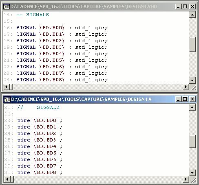Click scroll-up arrow in VHD window
This screenshot has height=185, width=199.
pyautogui.click(x=192, y=15)
